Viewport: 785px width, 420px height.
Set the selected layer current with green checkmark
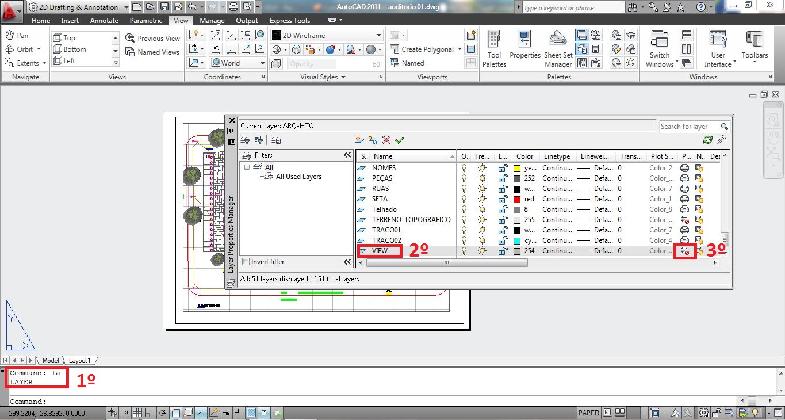(400, 140)
